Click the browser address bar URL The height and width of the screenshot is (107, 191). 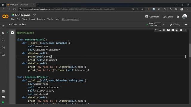(x=69, y=9)
